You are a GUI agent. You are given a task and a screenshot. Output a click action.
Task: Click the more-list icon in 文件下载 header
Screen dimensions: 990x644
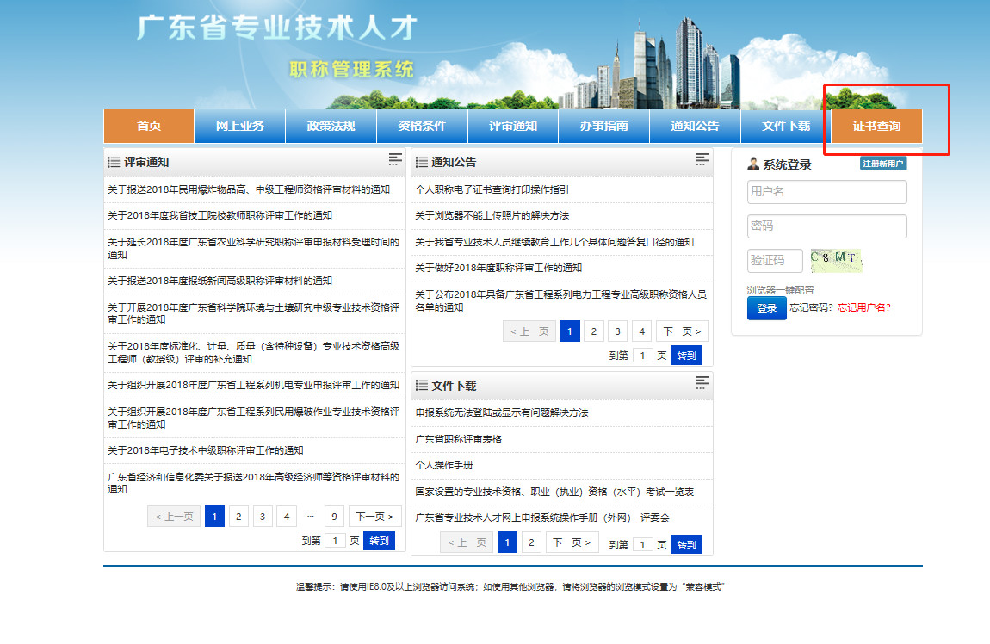click(x=702, y=382)
